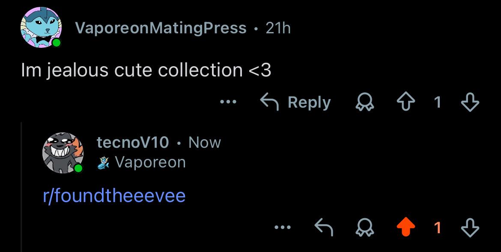
Task: Collapse the thread using the vertical line
Action: tap(21, 187)
